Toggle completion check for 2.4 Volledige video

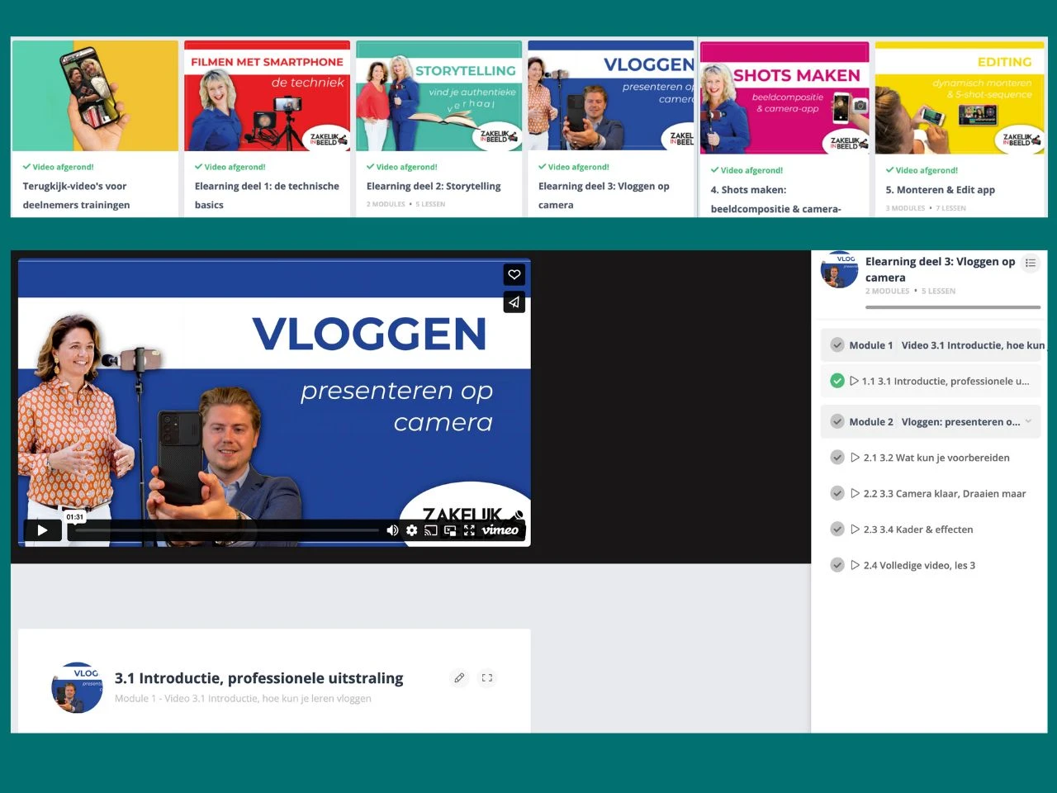point(837,566)
